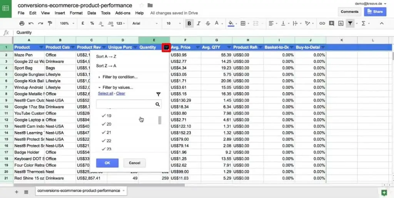Open the zoom 100% dropdown
Screen dimensions: 394x198
pos(67,23)
